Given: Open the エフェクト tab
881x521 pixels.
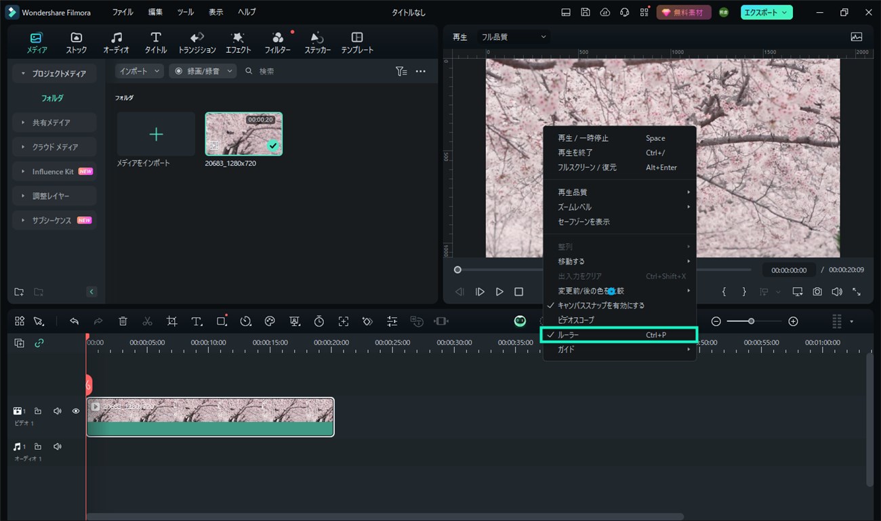Looking at the screenshot, I should click(238, 43).
